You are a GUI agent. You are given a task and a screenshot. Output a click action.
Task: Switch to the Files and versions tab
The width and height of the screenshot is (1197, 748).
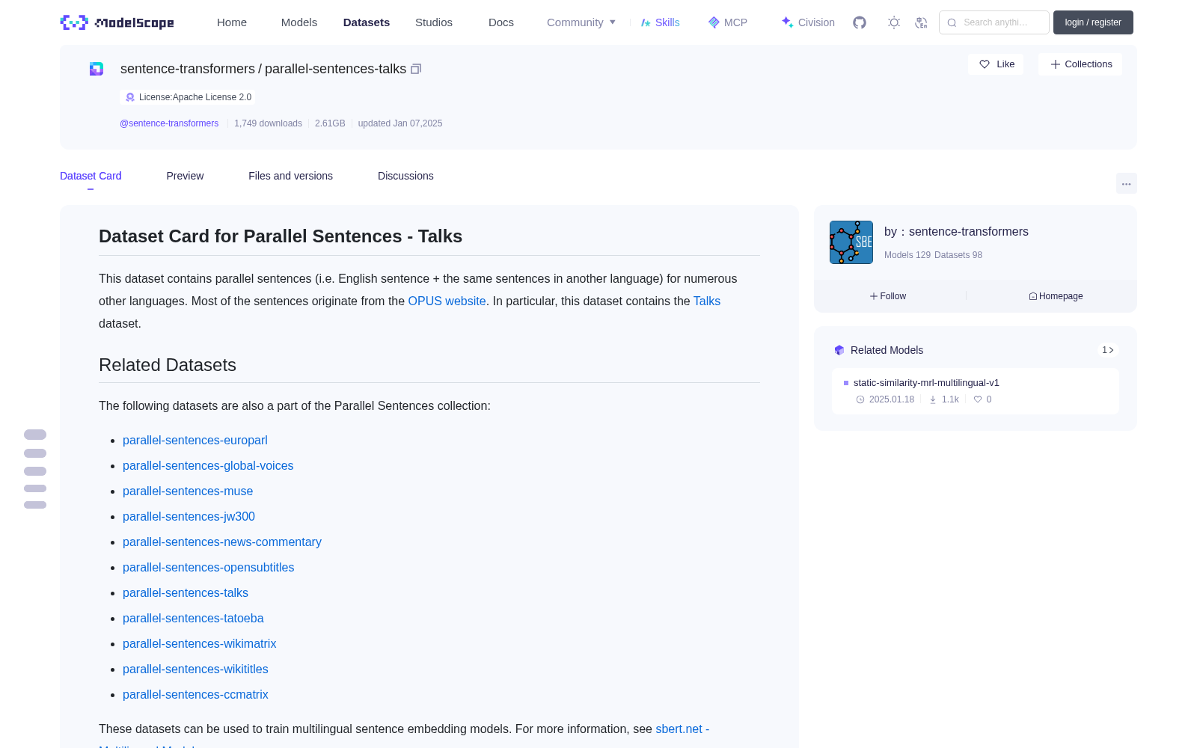[x=290, y=176]
